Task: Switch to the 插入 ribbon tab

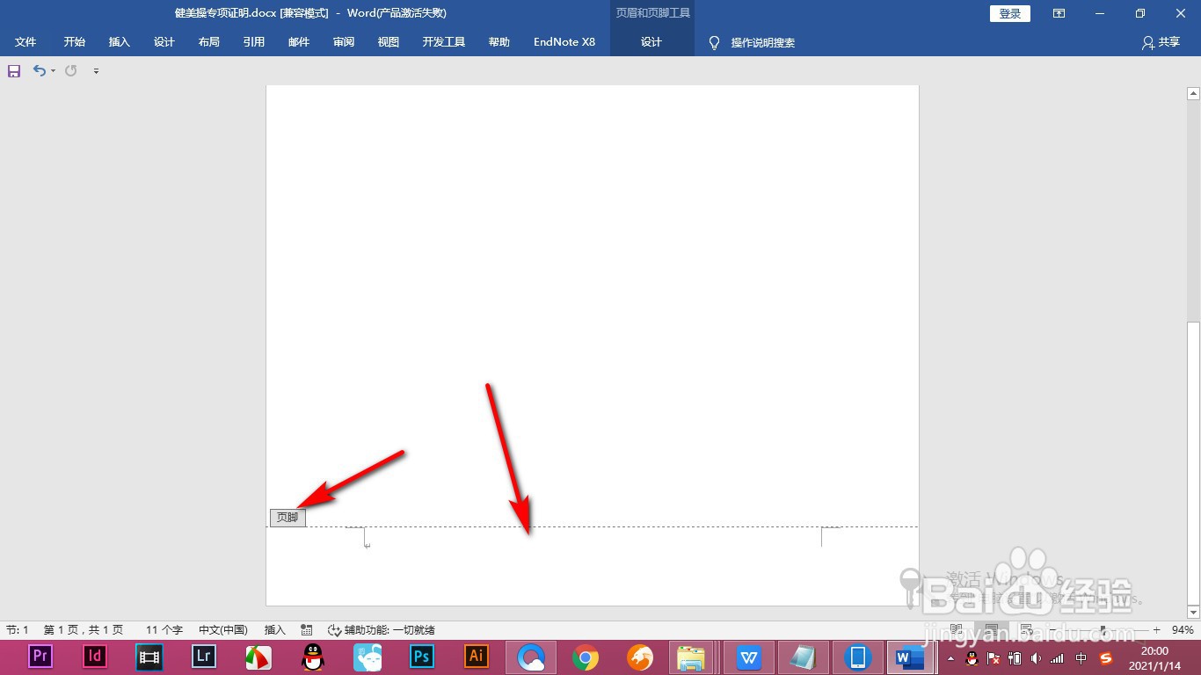Action: point(120,42)
